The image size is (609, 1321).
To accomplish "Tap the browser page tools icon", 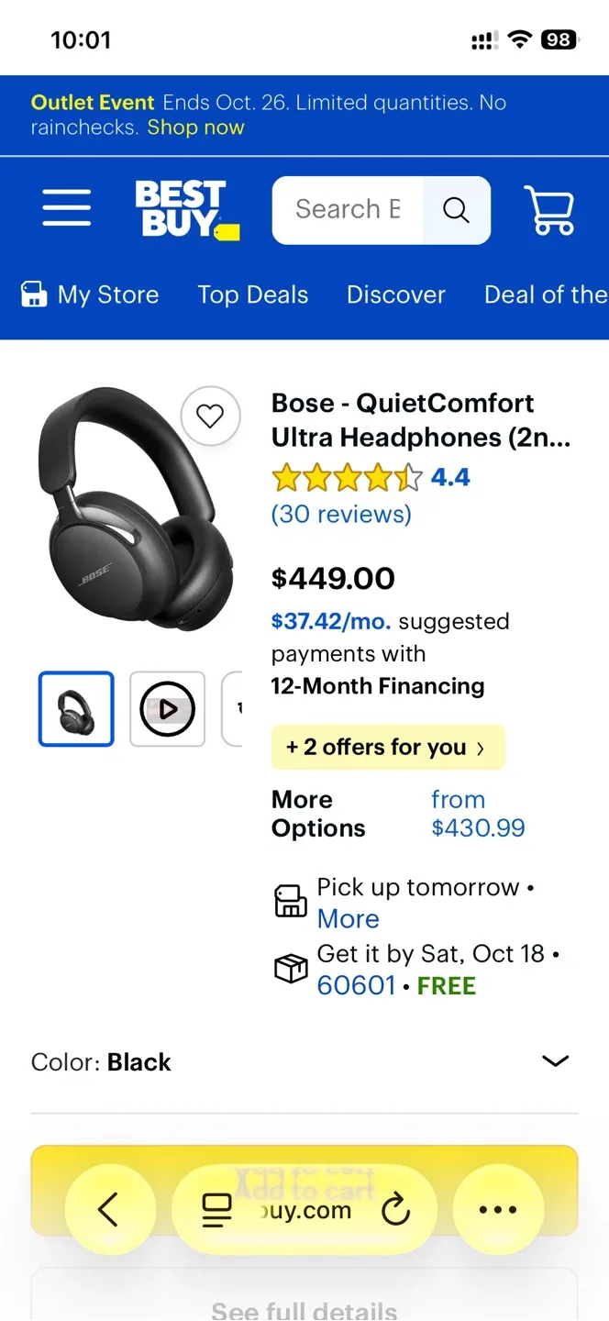I will click(x=216, y=1211).
